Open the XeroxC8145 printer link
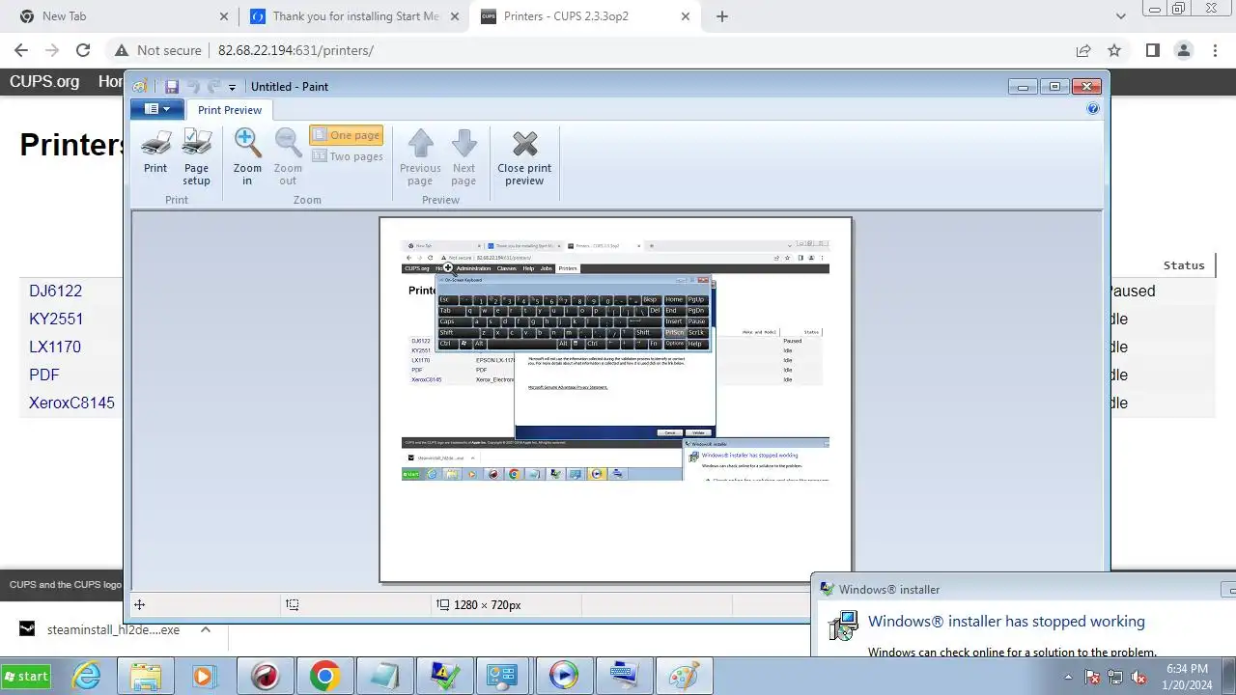The height and width of the screenshot is (695, 1236). tap(71, 403)
